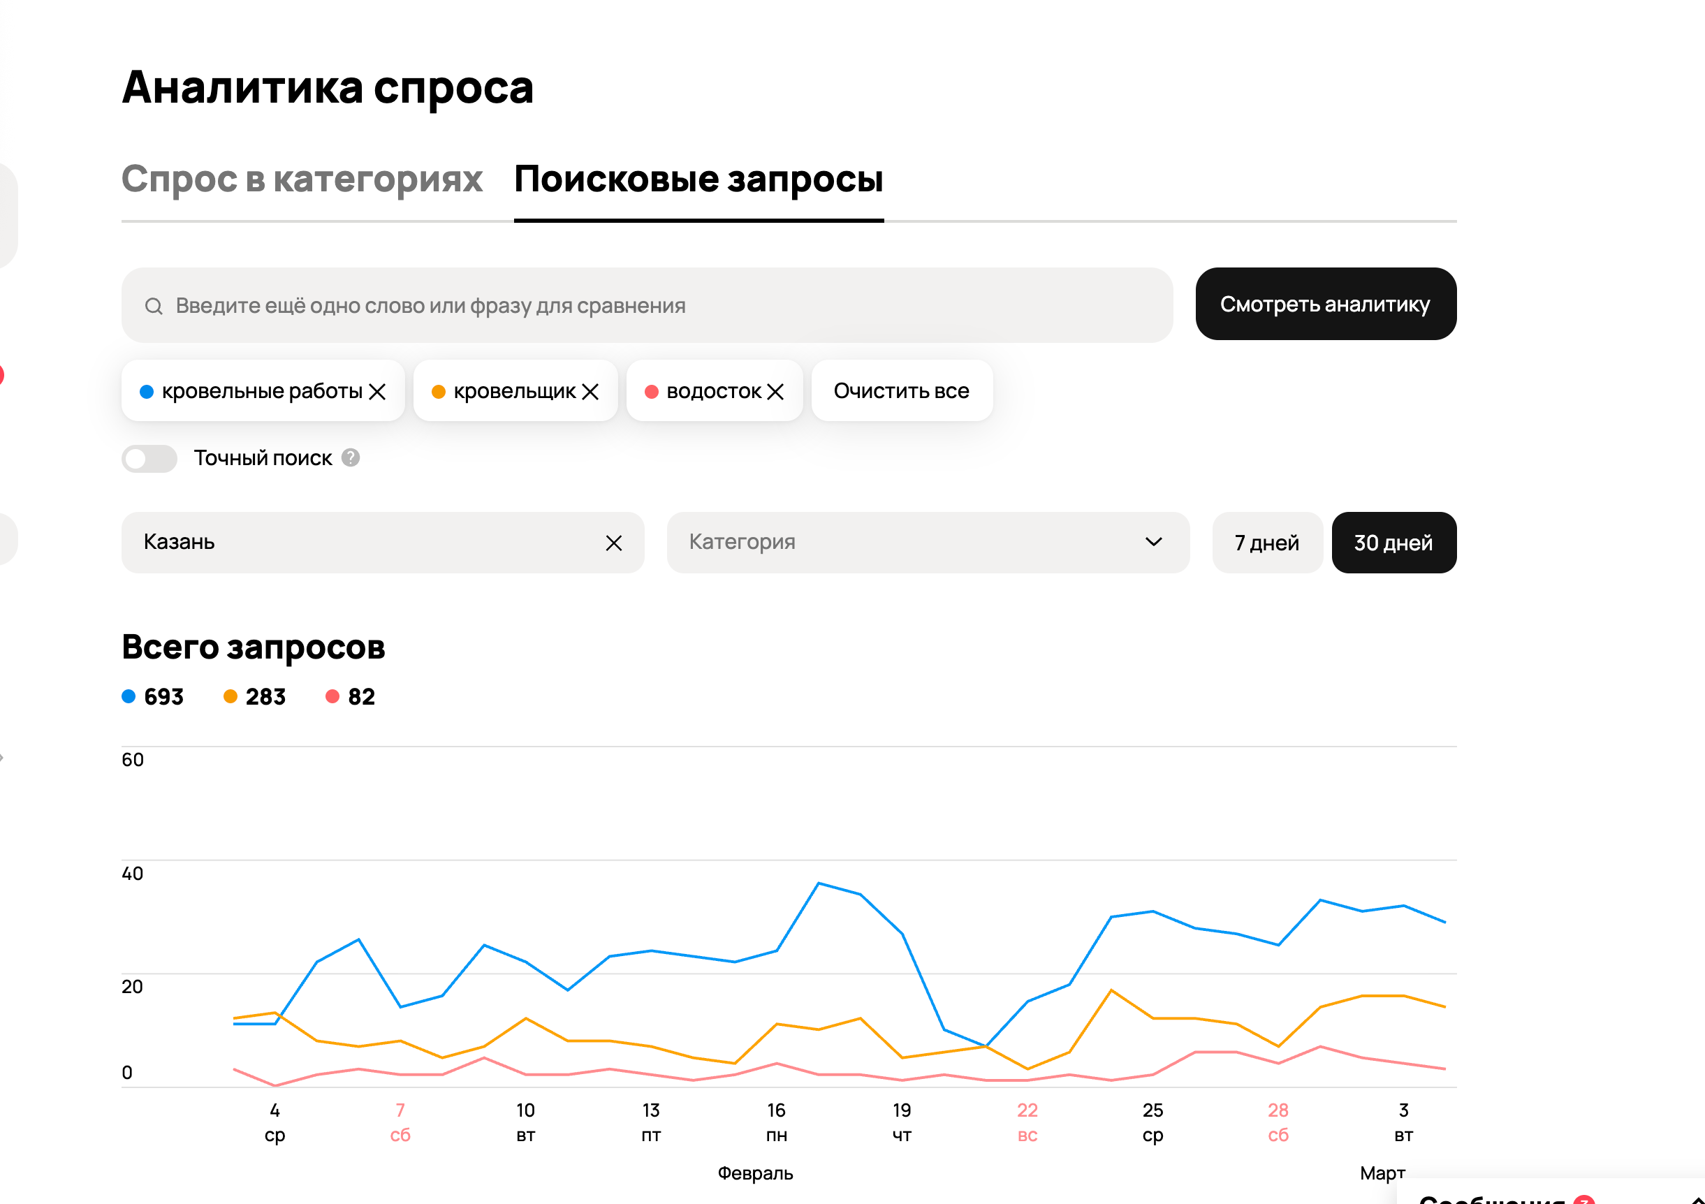
Task: Click the blue dot legend next to 693
Action: coord(129,696)
